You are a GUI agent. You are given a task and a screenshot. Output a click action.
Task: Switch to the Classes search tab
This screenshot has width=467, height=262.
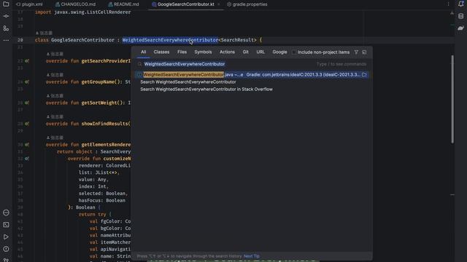click(x=161, y=52)
